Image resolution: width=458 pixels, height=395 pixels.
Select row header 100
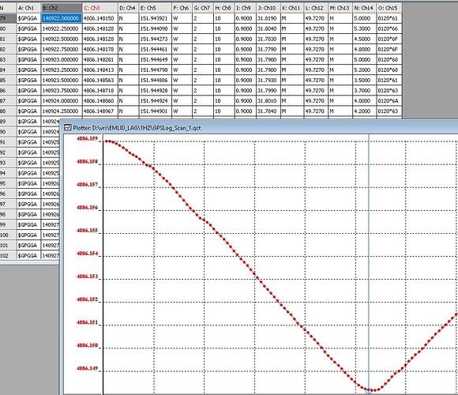(8, 235)
